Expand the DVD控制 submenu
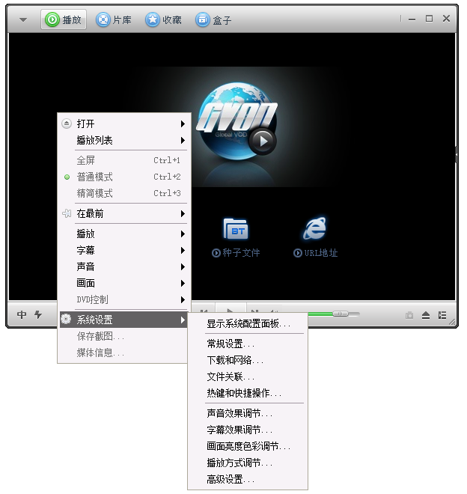This screenshot has height=494, width=467. tap(124, 299)
